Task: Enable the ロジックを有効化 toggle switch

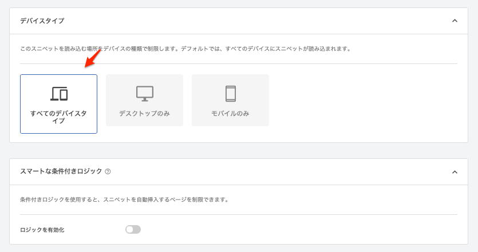Action: click(x=133, y=230)
